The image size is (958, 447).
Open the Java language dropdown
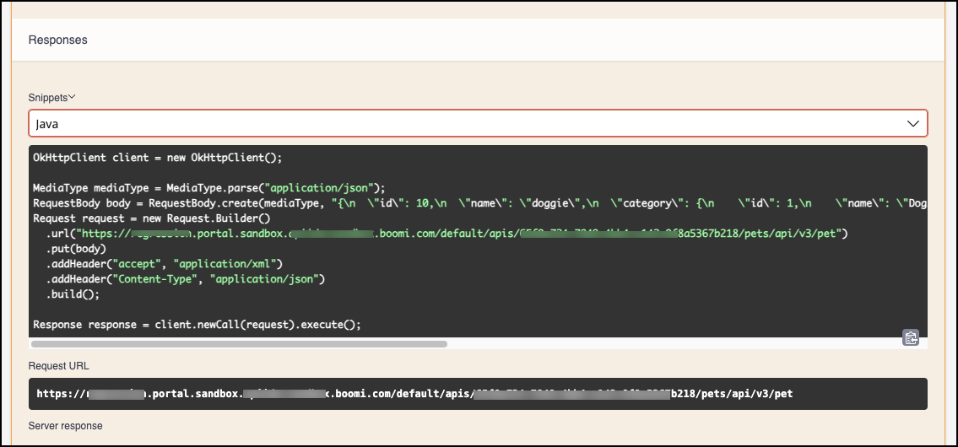478,124
